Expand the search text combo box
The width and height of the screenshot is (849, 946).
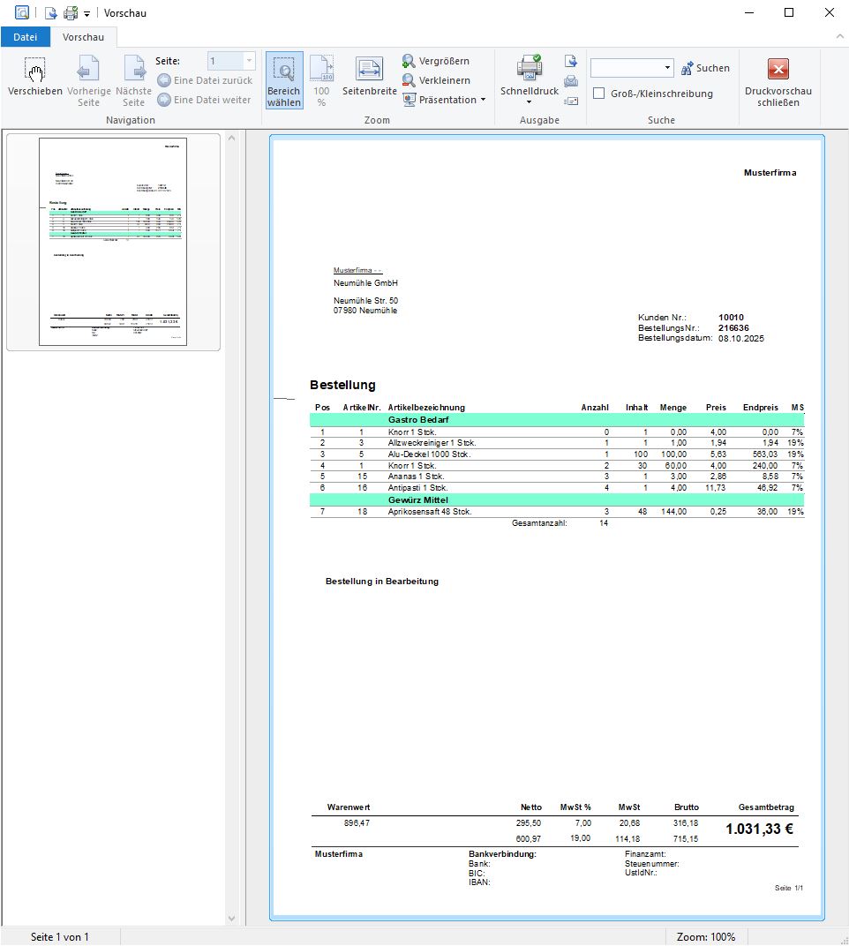point(667,68)
